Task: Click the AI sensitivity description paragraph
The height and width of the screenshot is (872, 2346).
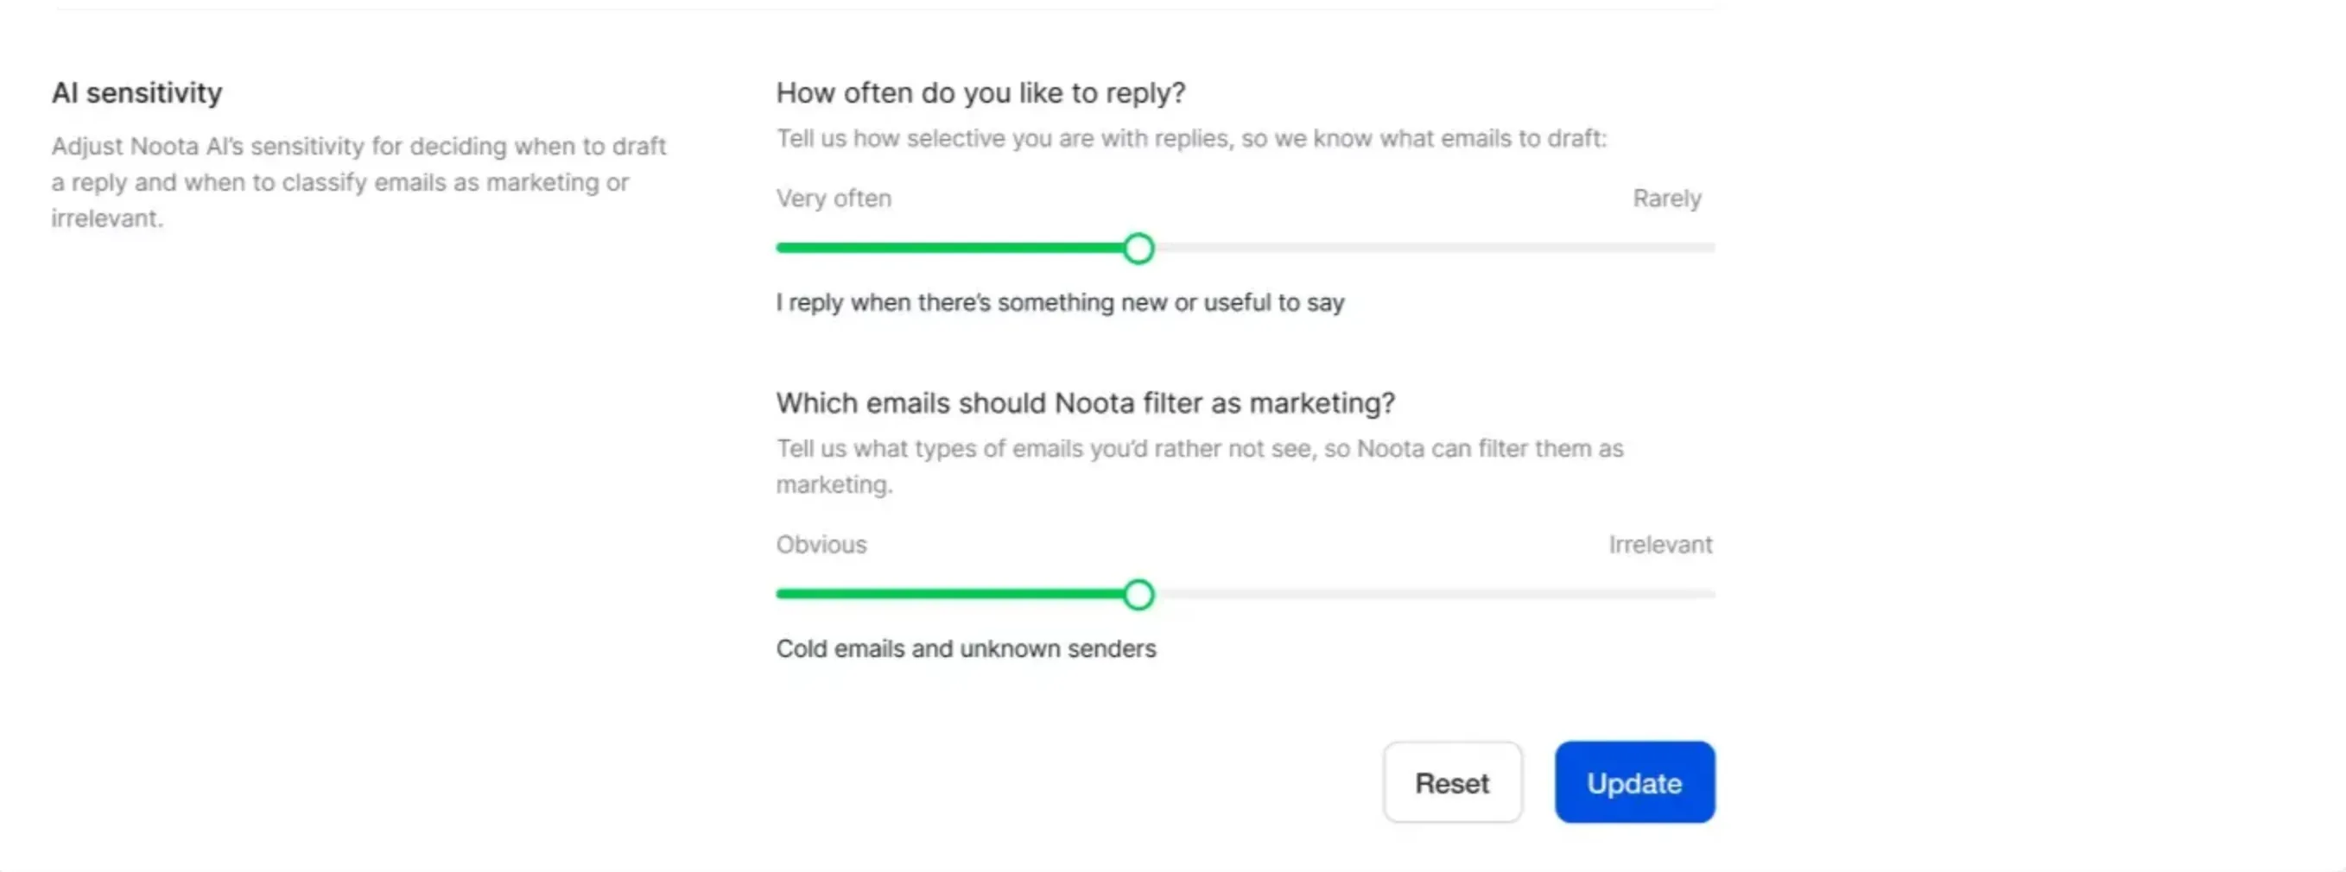Action: click(x=359, y=182)
